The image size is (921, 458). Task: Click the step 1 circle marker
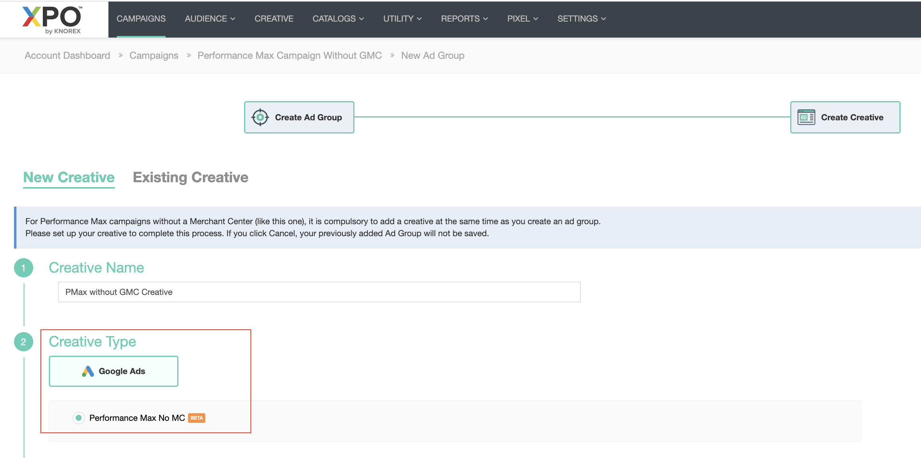(24, 268)
